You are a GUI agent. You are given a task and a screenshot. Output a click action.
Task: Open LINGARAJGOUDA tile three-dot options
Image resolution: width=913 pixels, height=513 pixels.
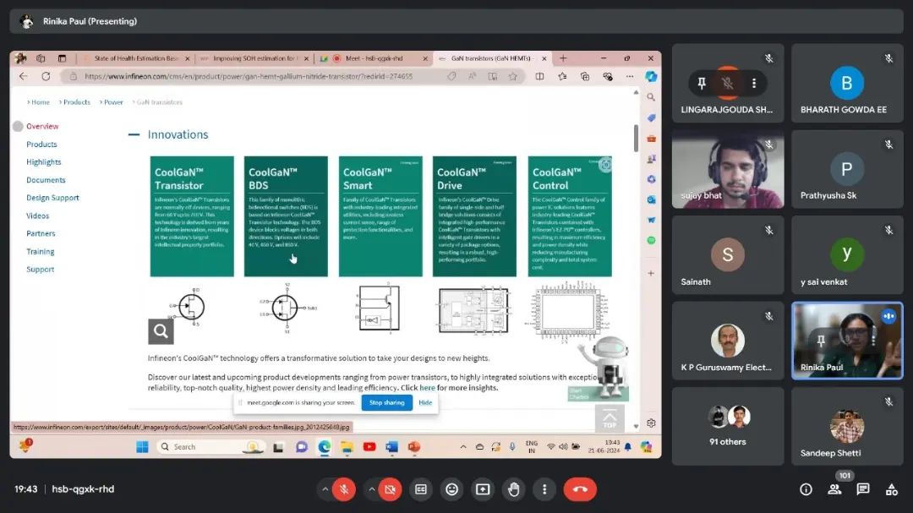754,84
